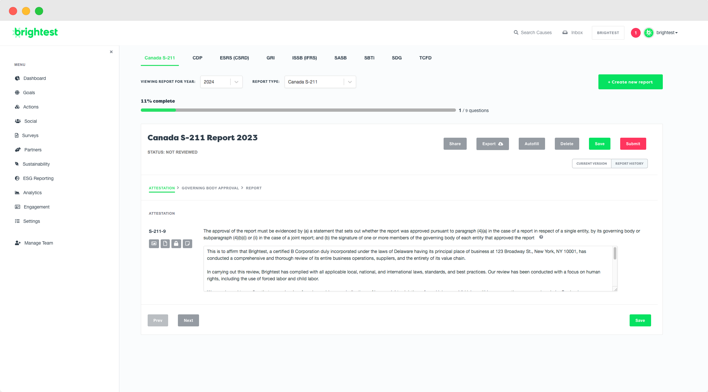Switch to the ISSB (IFRS) tab
This screenshot has height=392, width=708.
pyautogui.click(x=304, y=58)
